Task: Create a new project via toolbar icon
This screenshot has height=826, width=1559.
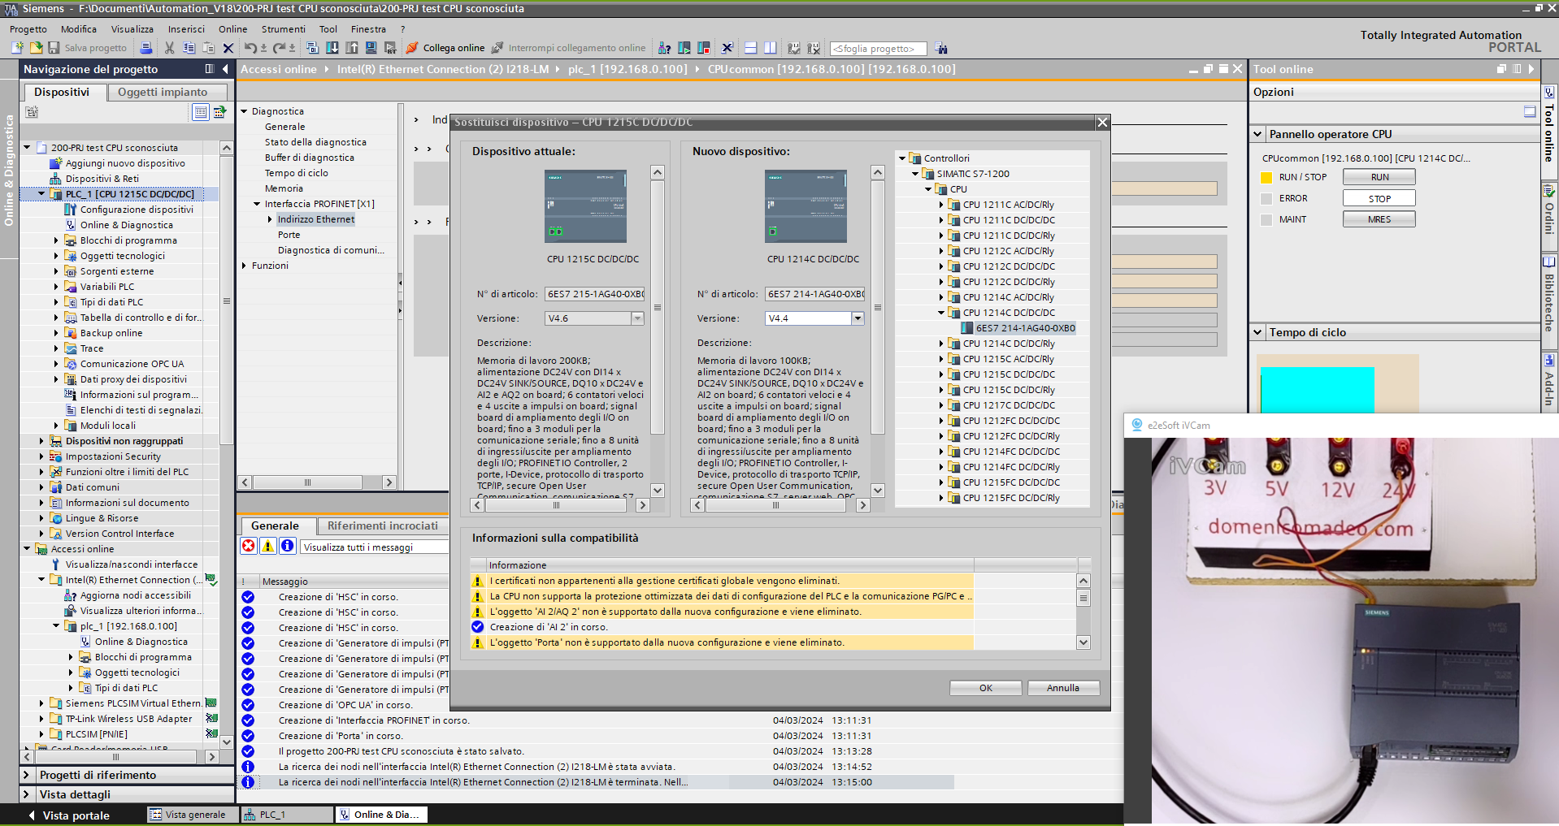Action: [18, 48]
